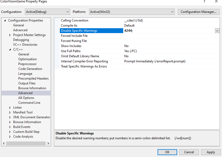Viewport: 222px width, 157px height.
Task: Expand the Linker tree node
Action: pyautogui.click(x=10, y=108)
